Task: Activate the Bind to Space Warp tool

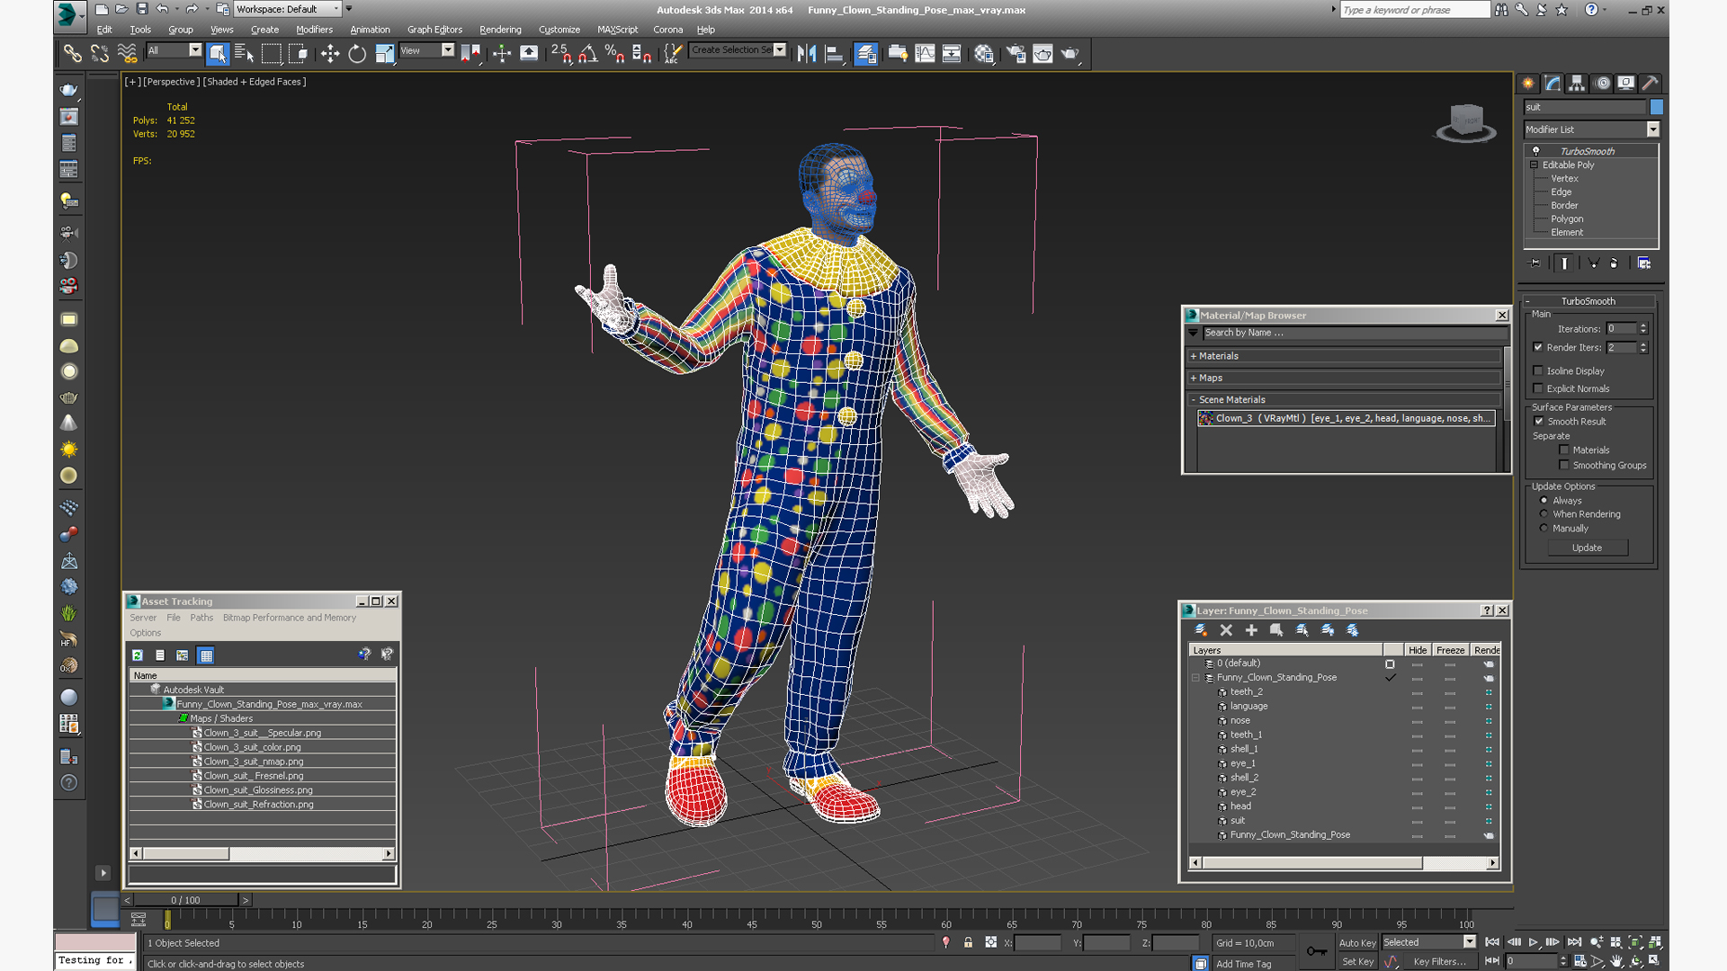Action: [x=128, y=54]
